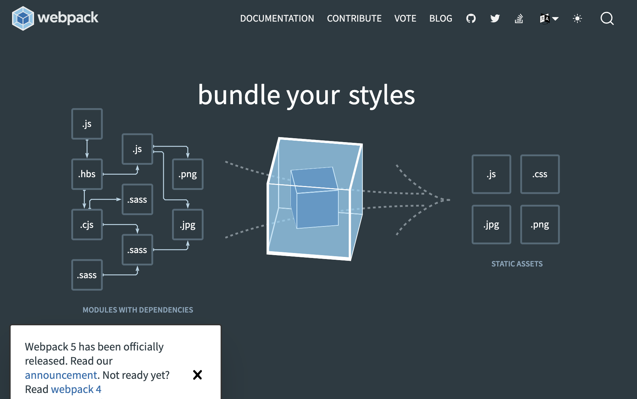This screenshot has width=637, height=399.
Task: Follow the webpack 4 link
Action: tap(76, 389)
